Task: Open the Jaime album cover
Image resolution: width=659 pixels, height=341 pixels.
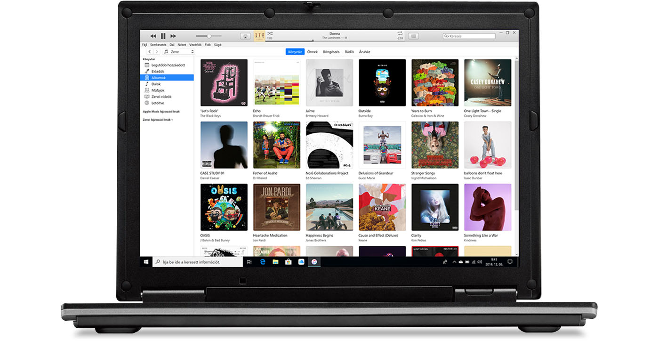Action: point(329,82)
